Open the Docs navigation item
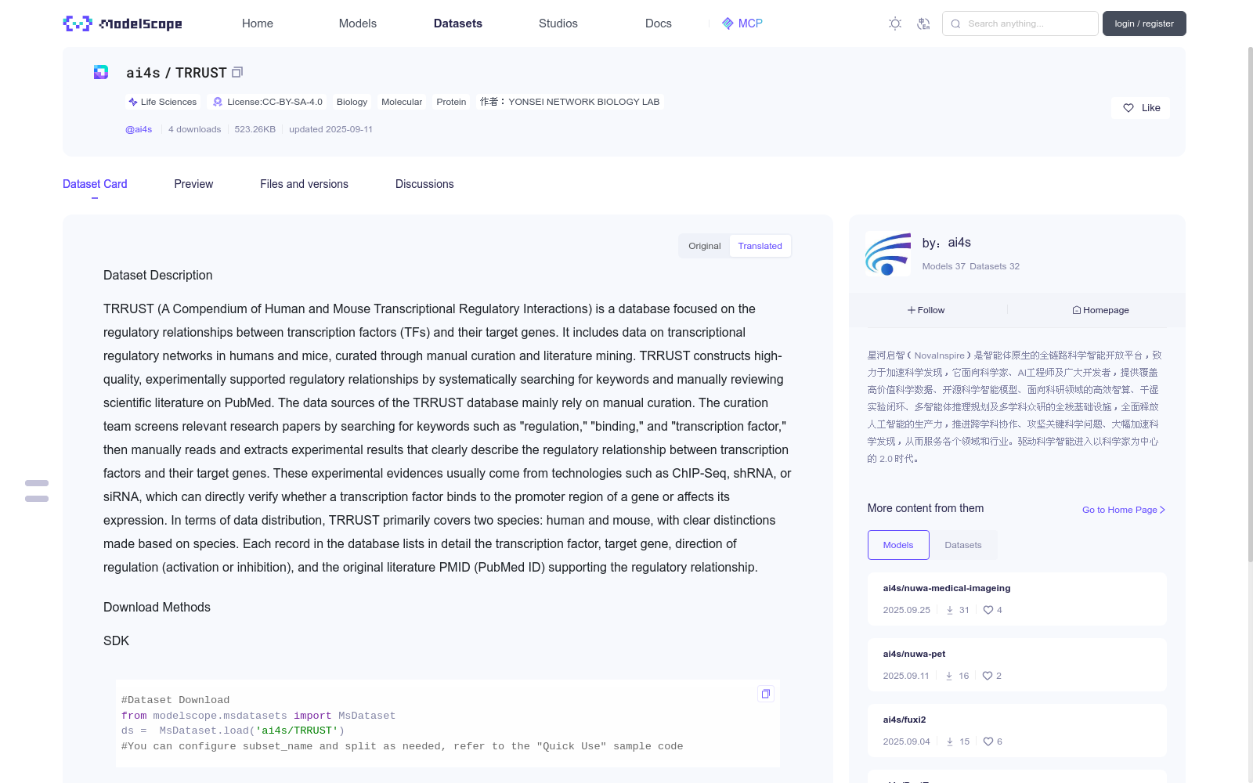1253x783 pixels. [x=659, y=23]
